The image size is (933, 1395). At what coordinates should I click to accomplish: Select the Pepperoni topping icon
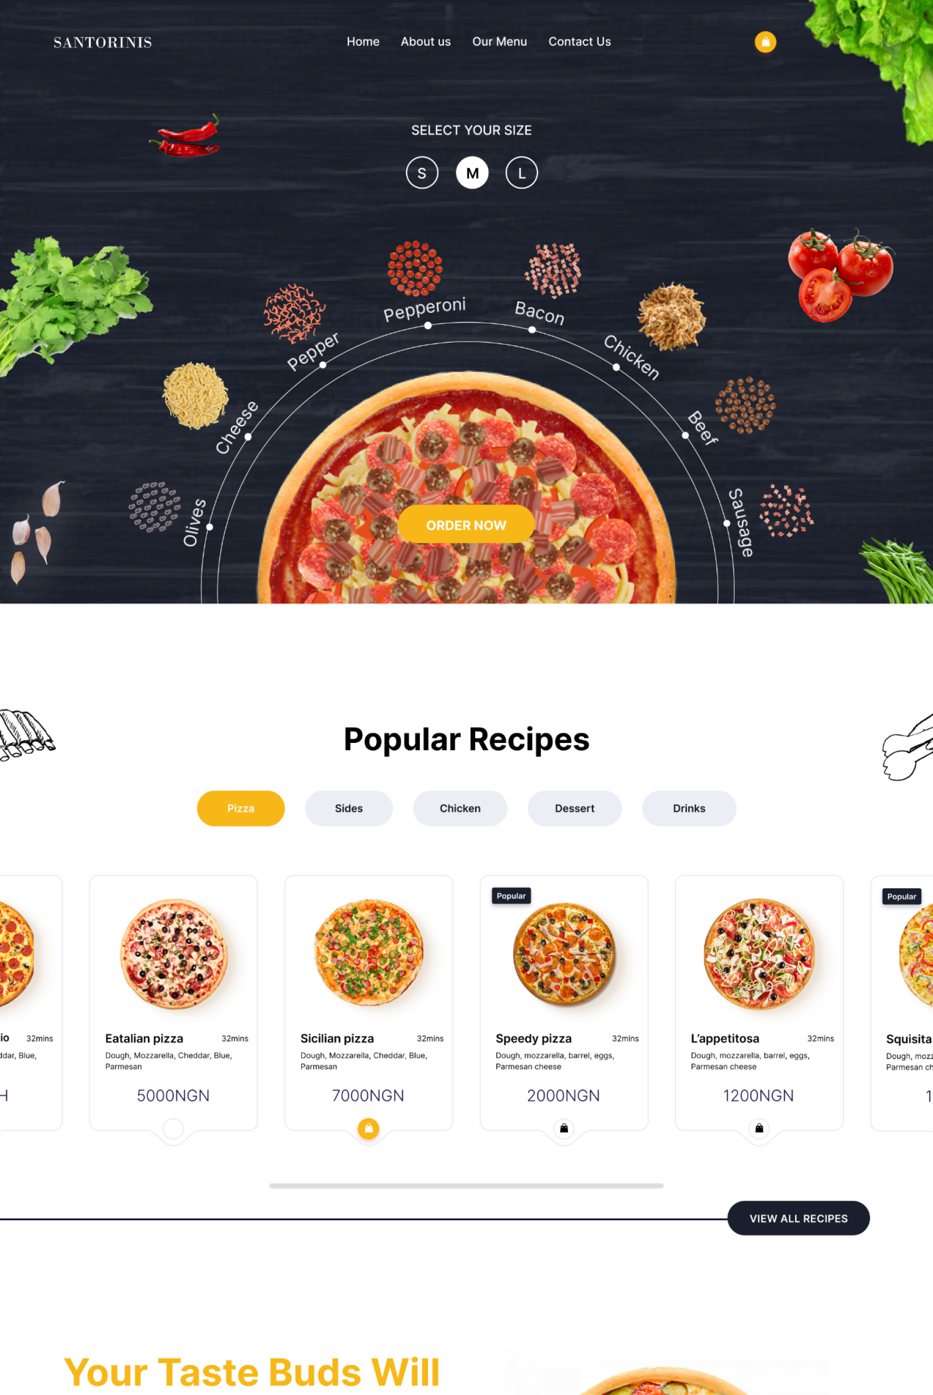click(x=415, y=268)
